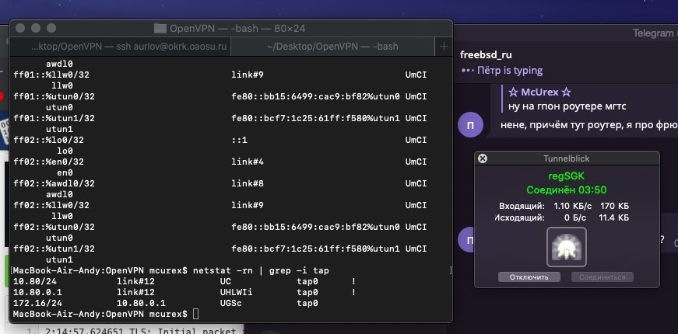Click the UGSc flags value in terminal
Viewport: 678px width, 334px height.
231,304
